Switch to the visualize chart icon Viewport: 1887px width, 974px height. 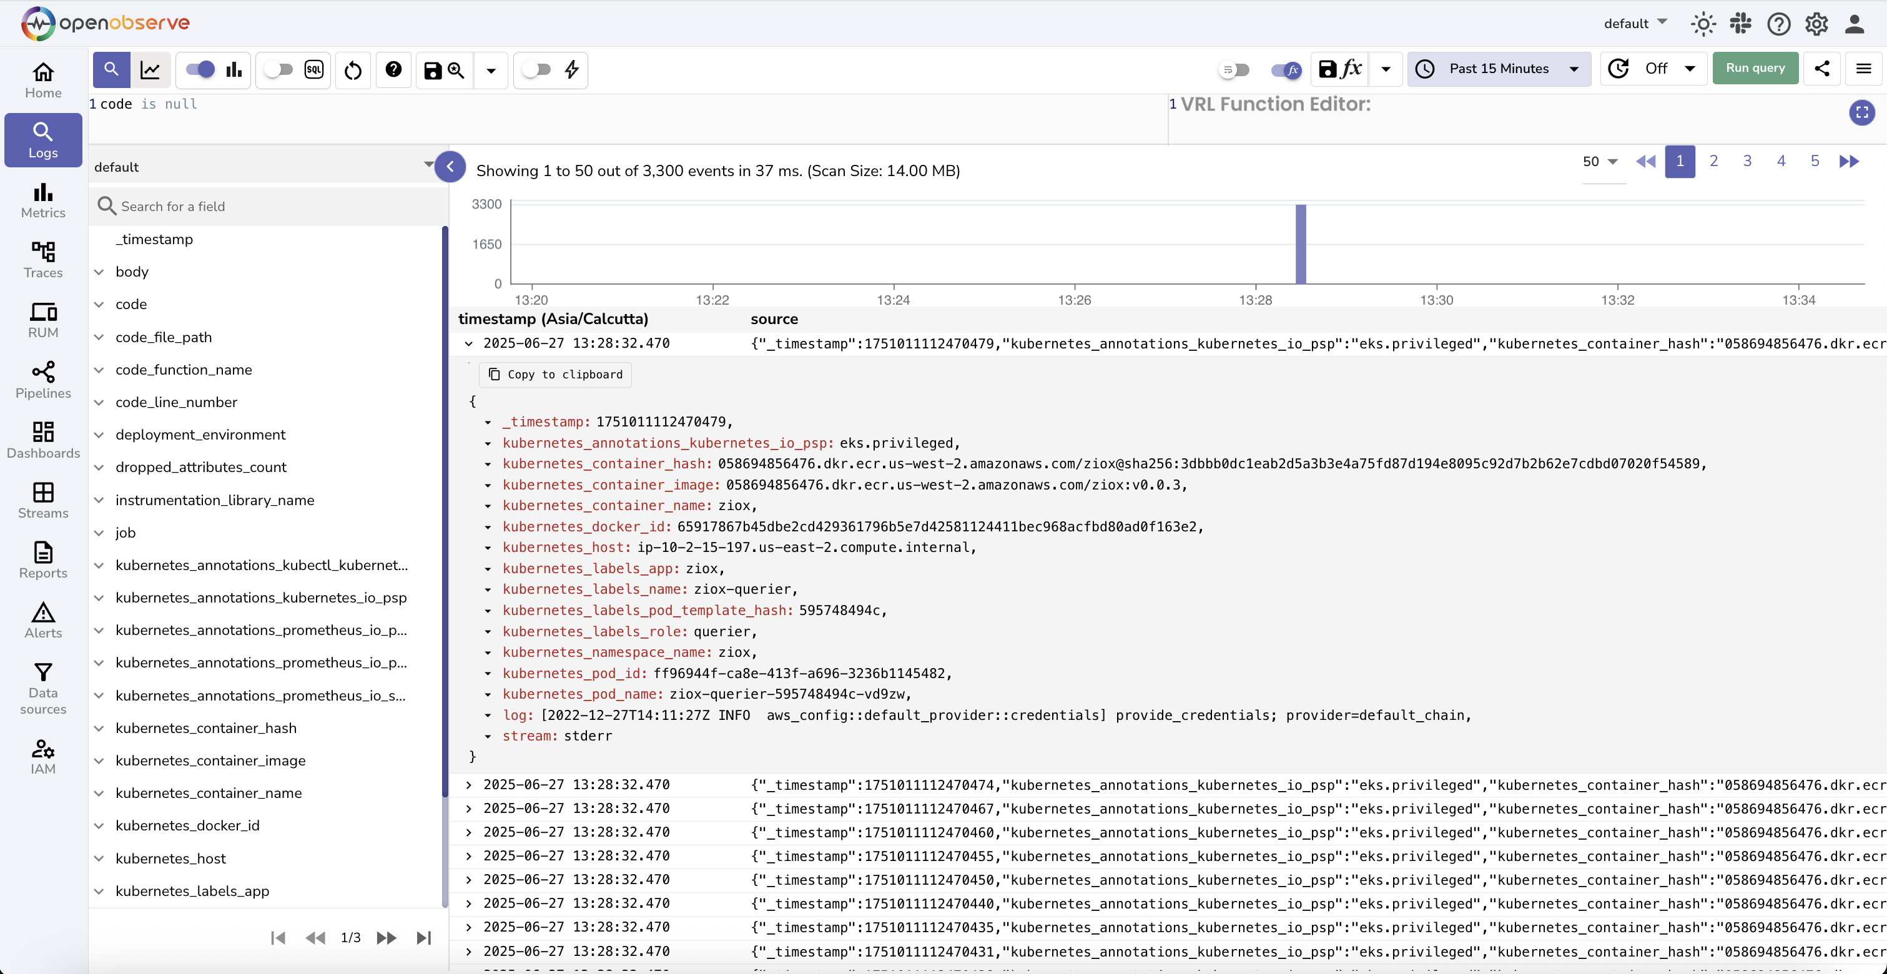tap(150, 69)
